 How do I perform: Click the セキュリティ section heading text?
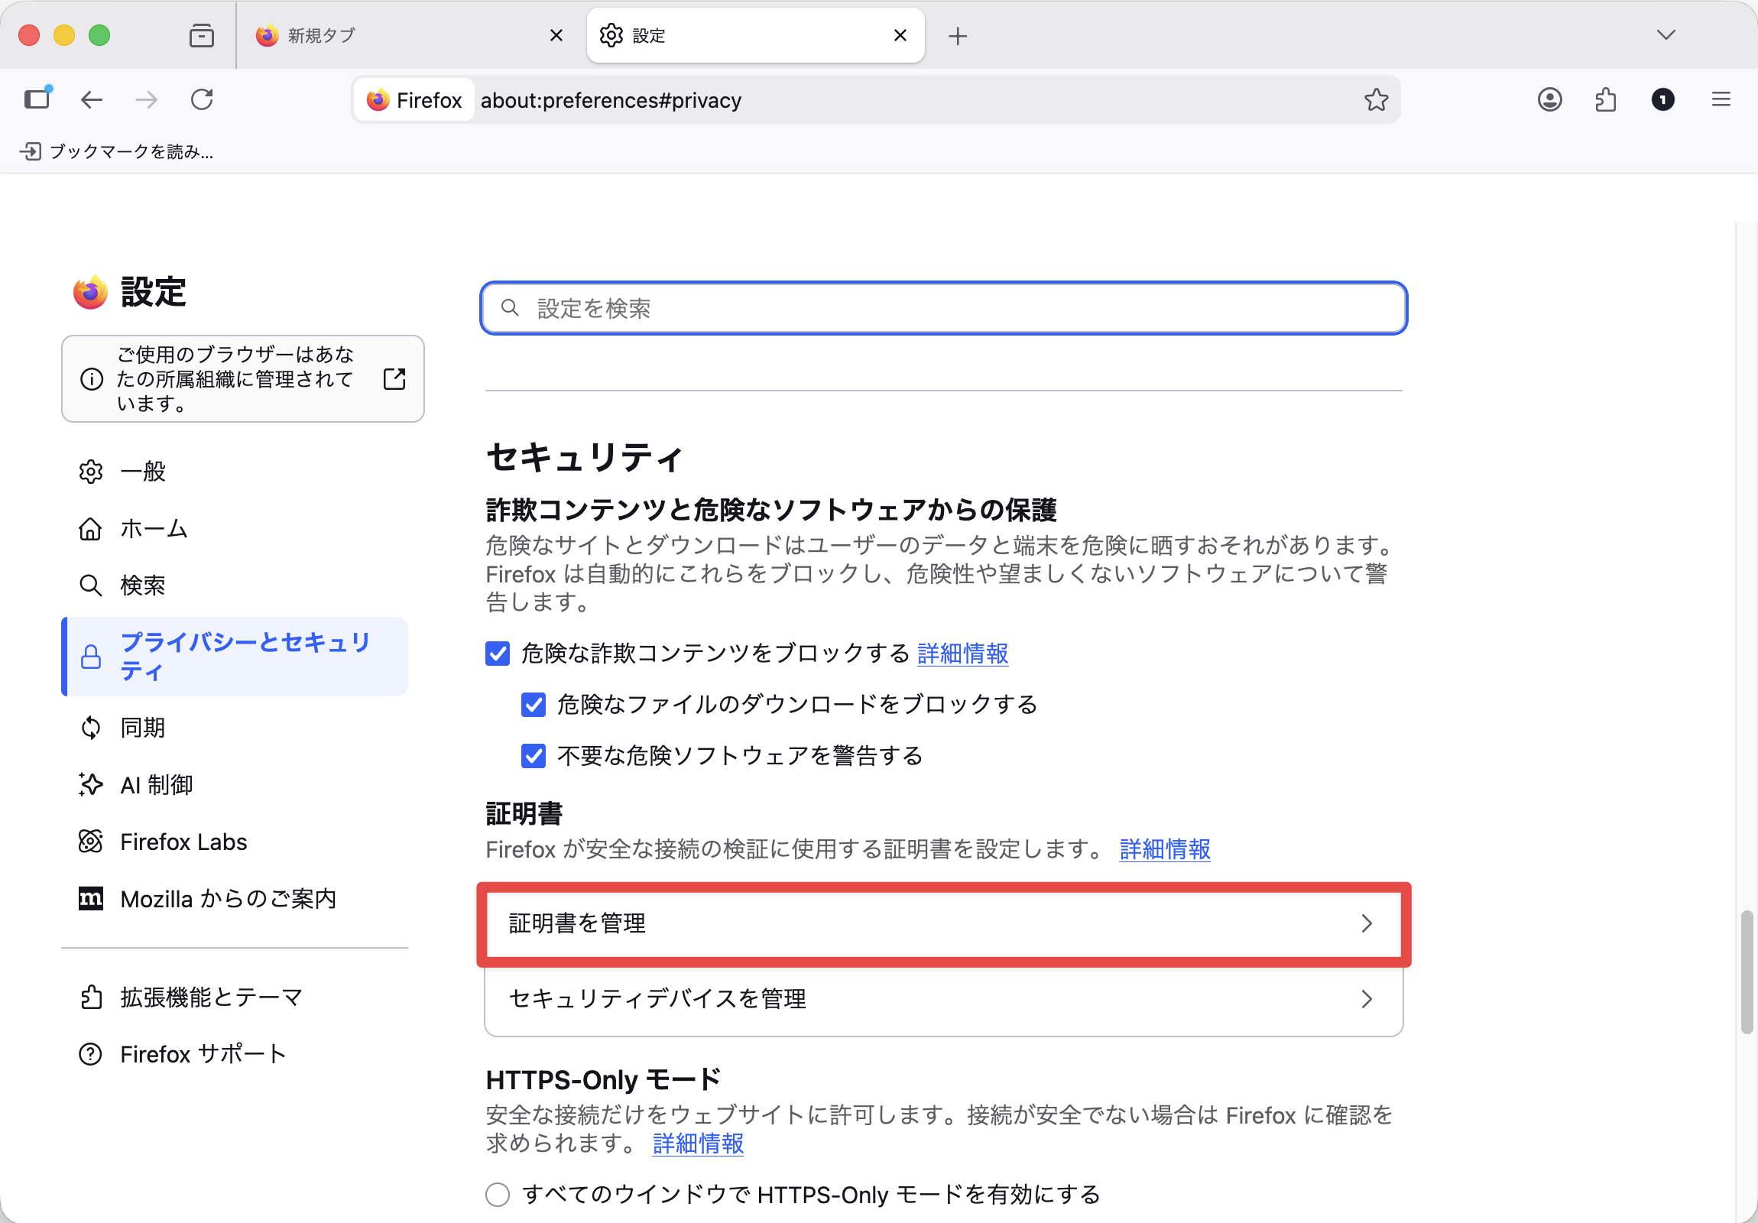click(x=584, y=457)
